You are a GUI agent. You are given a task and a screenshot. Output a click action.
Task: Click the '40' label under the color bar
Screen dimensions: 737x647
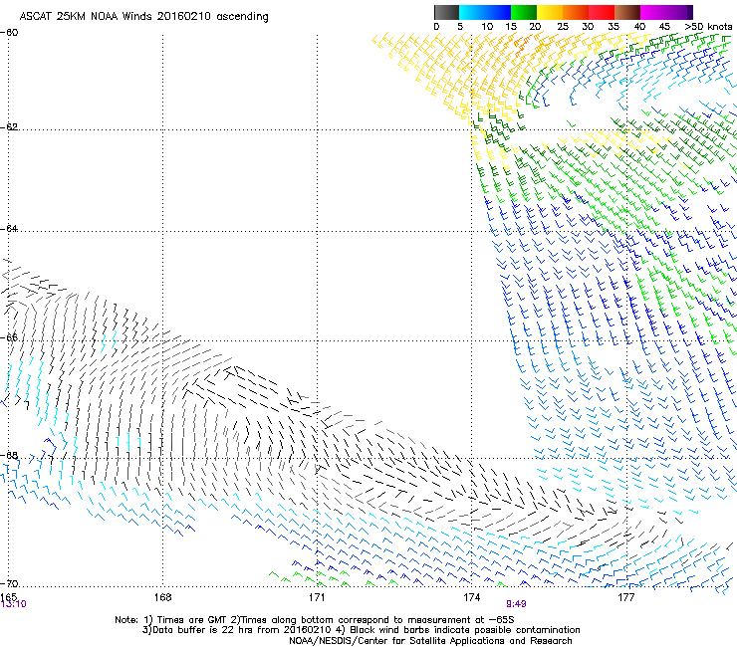639,27
